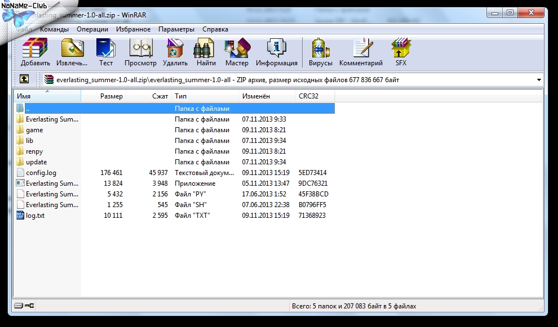Image resolution: width=558 pixels, height=327 pixels.
Task: Open the Справка menu
Action: pos(215,29)
